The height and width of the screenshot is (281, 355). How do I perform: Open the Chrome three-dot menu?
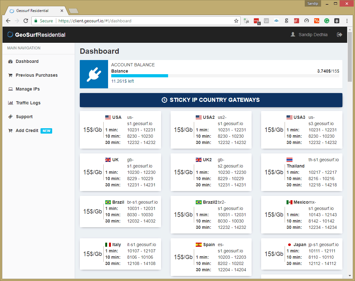coord(347,21)
